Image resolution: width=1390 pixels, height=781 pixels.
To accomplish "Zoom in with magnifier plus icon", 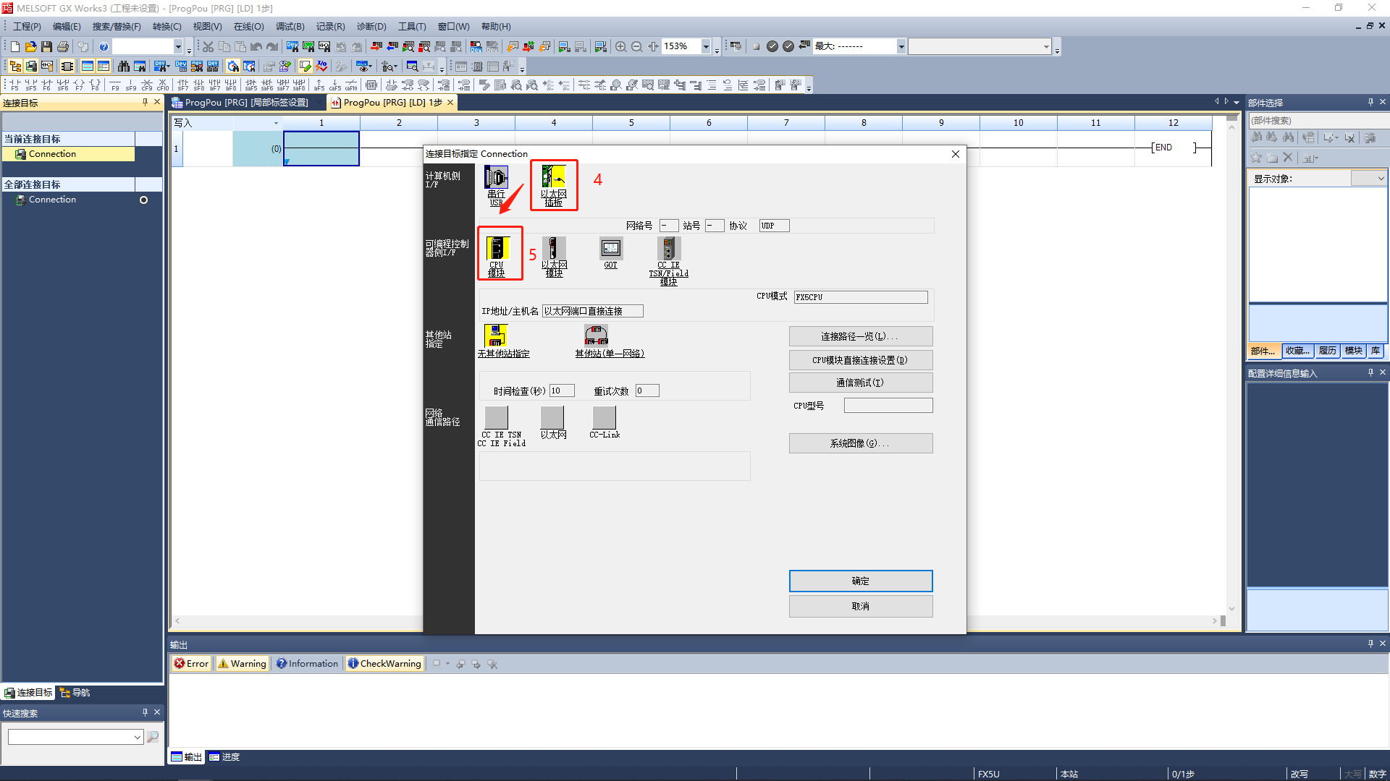I will pyautogui.click(x=620, y=46).
